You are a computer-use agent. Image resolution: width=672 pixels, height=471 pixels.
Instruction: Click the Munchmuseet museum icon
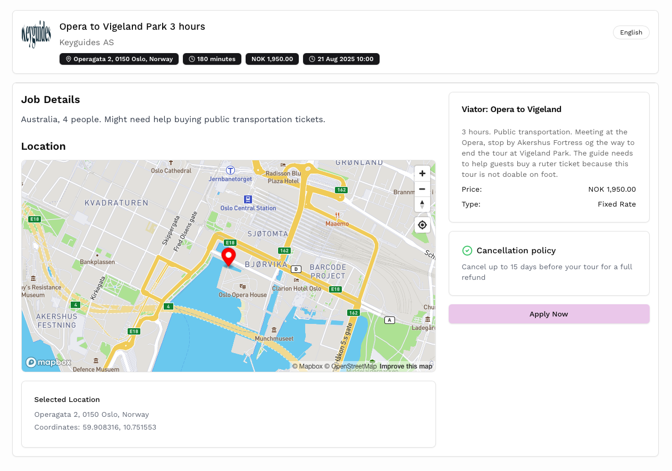274,330
